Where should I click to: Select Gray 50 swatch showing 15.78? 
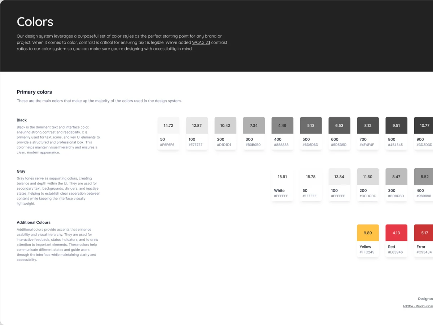pyautogui.click(x=311, y=177)
